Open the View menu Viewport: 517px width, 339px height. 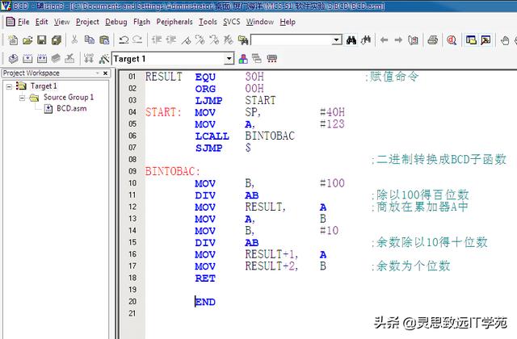pos(62,22)
